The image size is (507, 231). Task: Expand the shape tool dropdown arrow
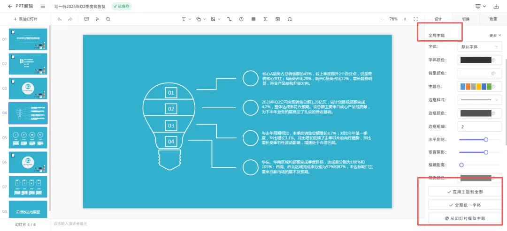205,19
